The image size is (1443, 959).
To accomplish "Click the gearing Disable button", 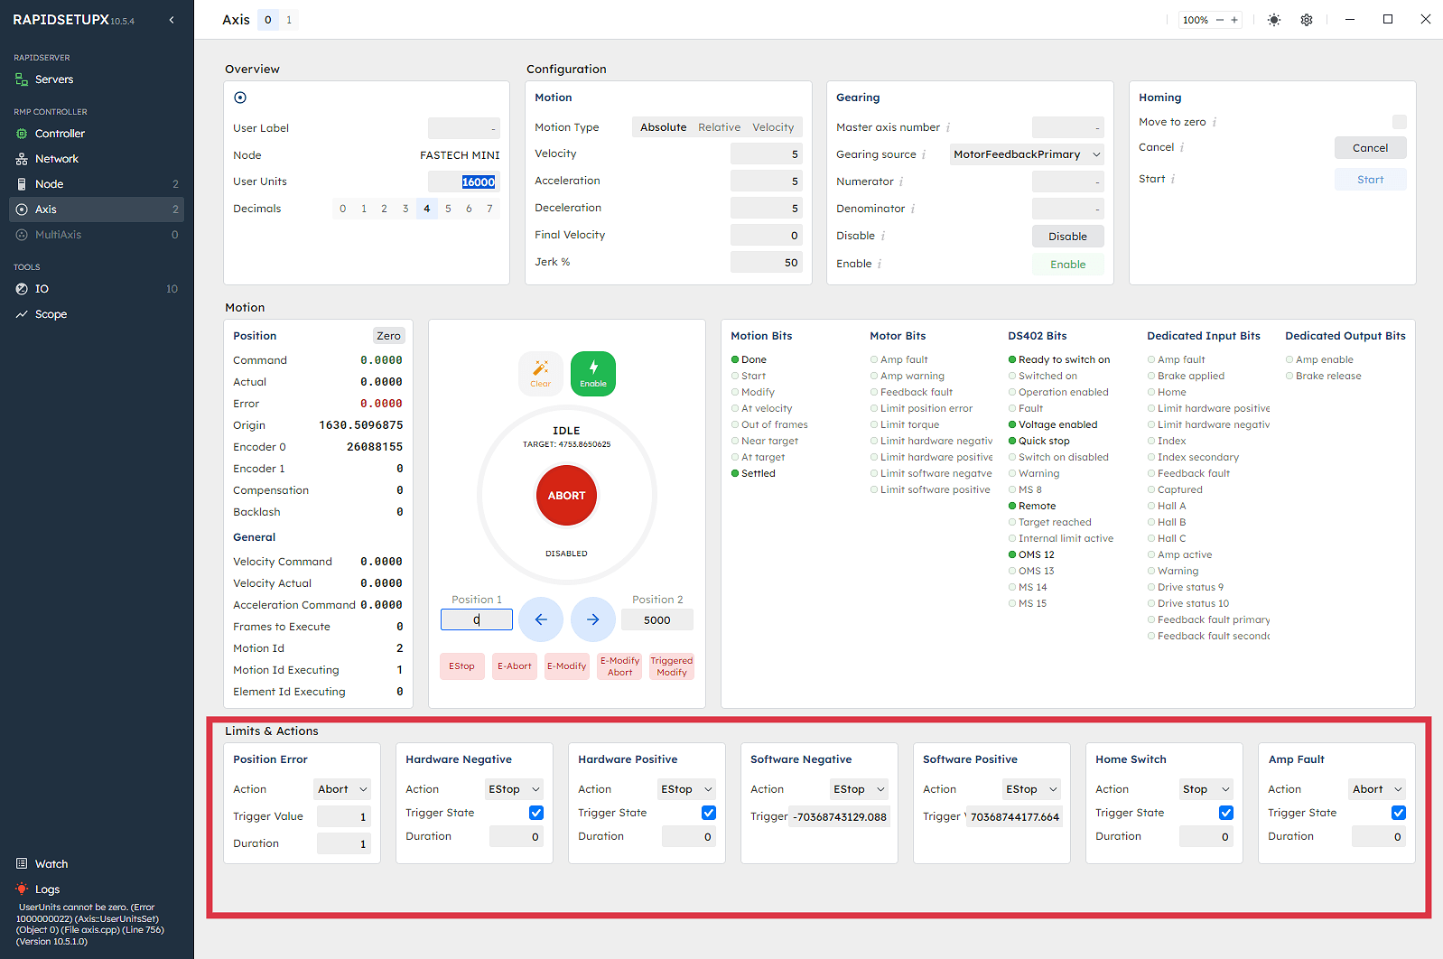I will tap(1067, 237).
